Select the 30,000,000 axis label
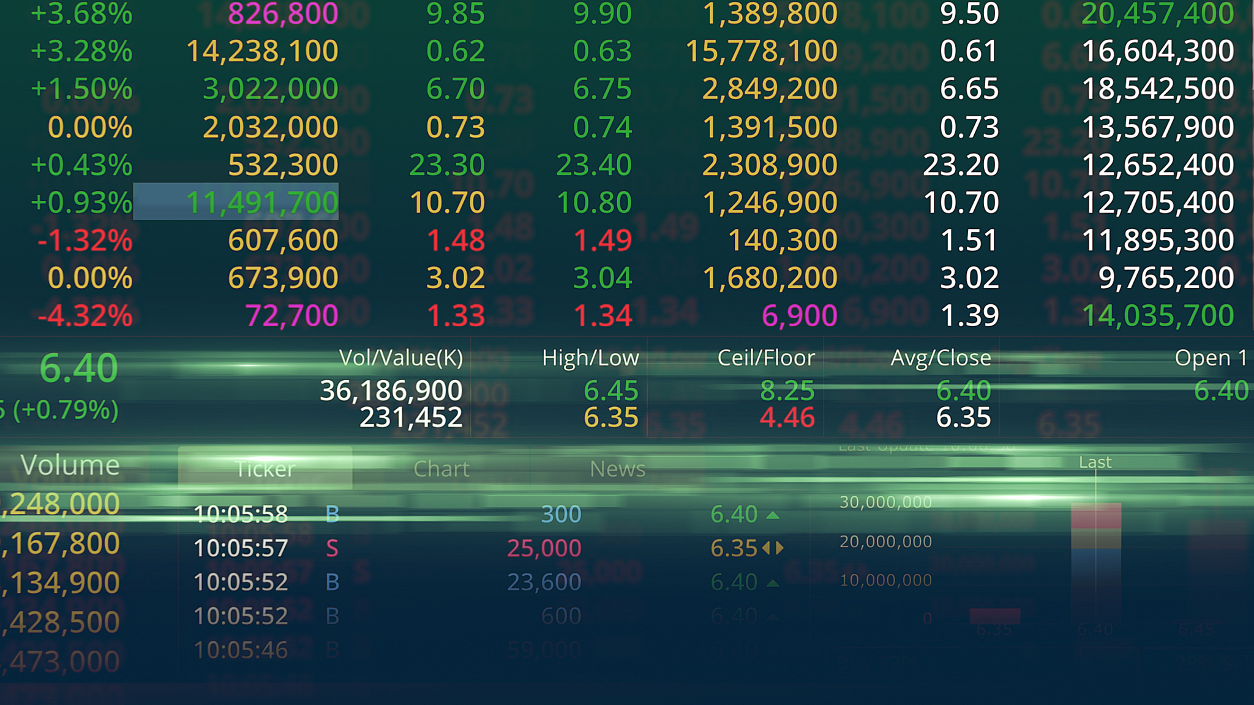The height and width of the screenshot is (705, 1254). 885,502
